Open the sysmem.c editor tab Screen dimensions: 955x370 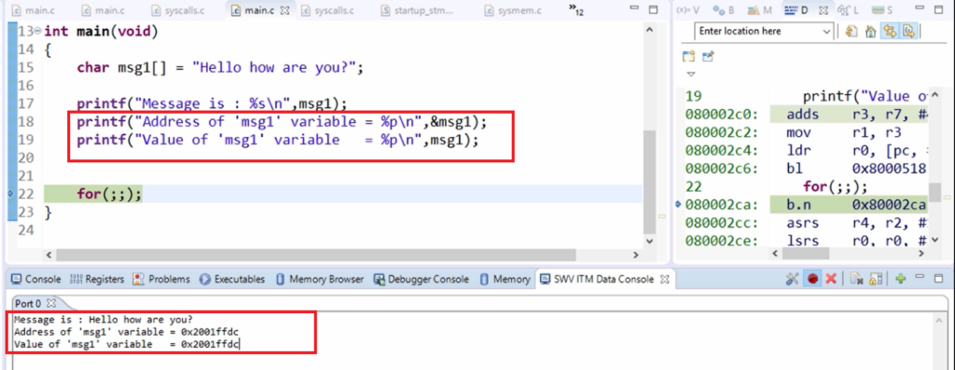[512, 10]
